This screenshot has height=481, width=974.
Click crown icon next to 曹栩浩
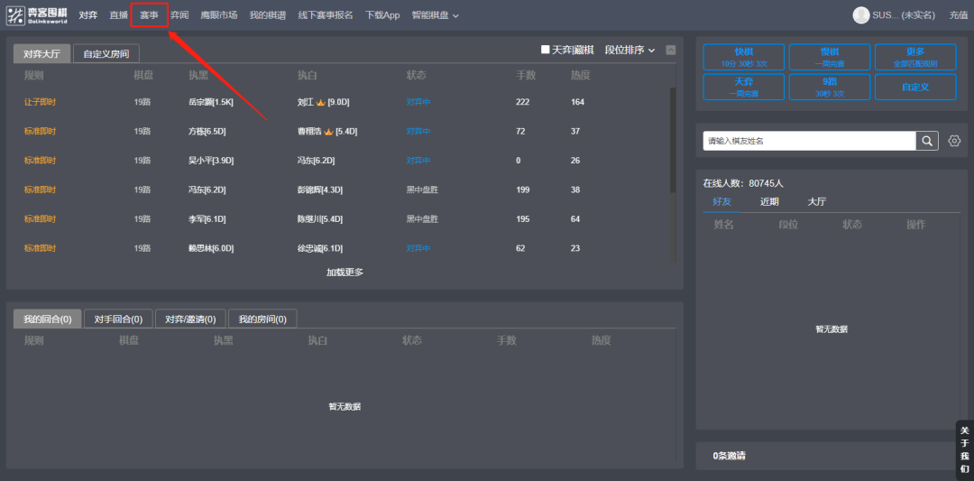point(328,132)
